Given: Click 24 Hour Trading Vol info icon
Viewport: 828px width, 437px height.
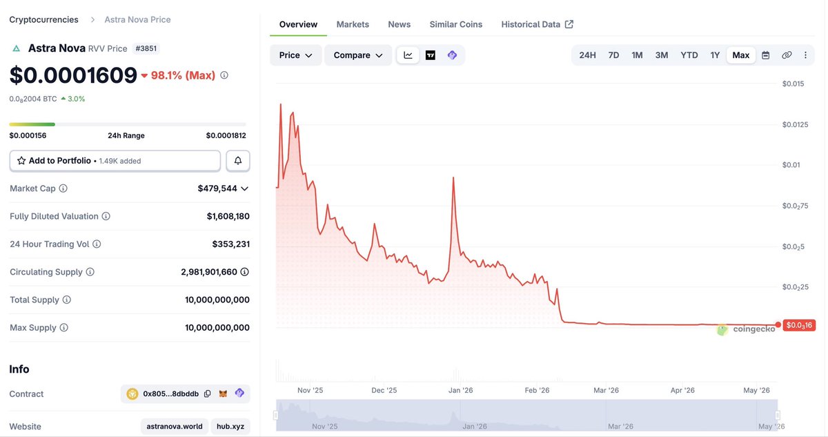Looking at the screenshot, I should pyautogui.click(x=97, y=244).
